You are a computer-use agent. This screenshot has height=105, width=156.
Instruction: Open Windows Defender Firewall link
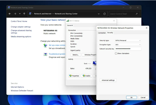tap(22, 91)
